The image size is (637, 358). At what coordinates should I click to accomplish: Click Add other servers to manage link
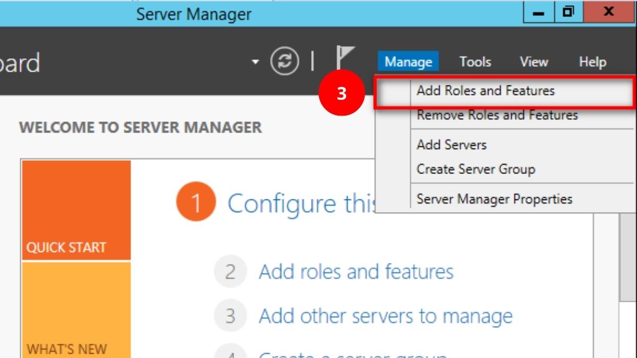pyautogui.click(x=386, y=316)
